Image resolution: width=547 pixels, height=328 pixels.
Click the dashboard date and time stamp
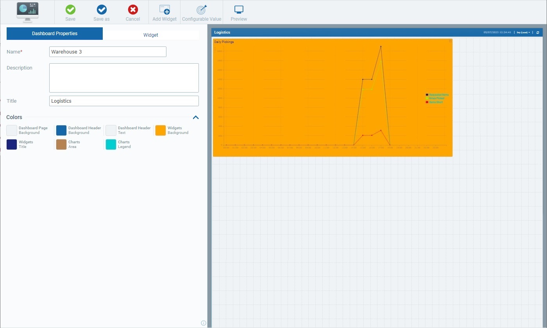click(x=497, y=32)
